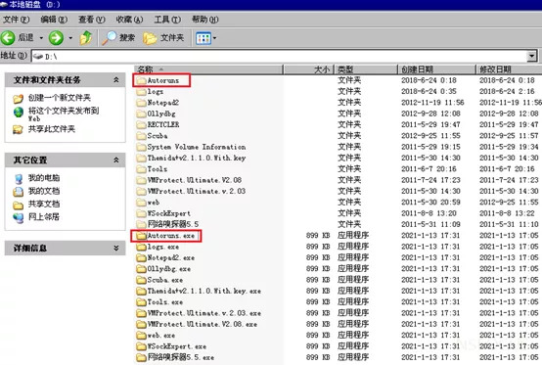The image size is (542, 365).
Task: Collapse File and Folder Tasks panel
Action: tap(116, 80)
